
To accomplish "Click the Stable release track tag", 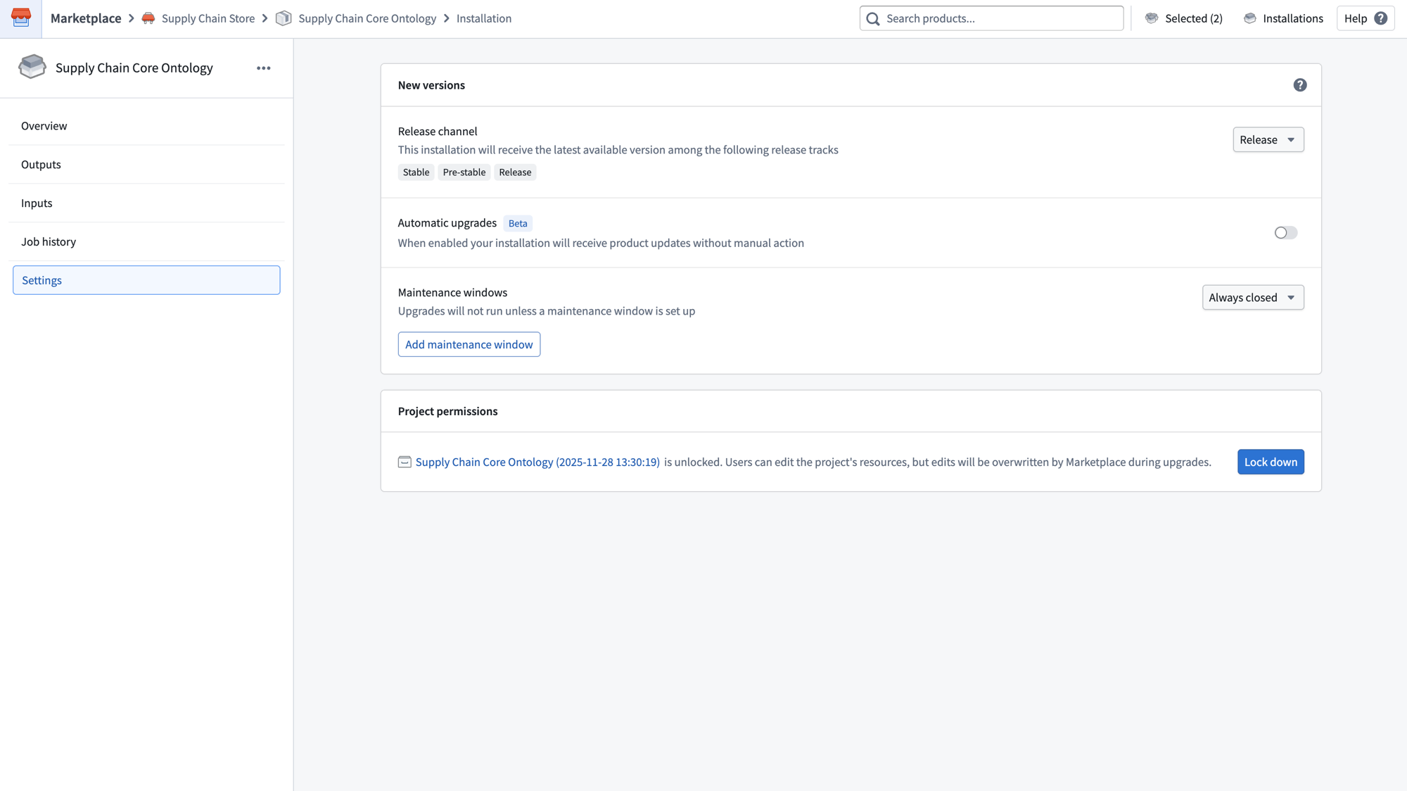I will tap(416, 172).
